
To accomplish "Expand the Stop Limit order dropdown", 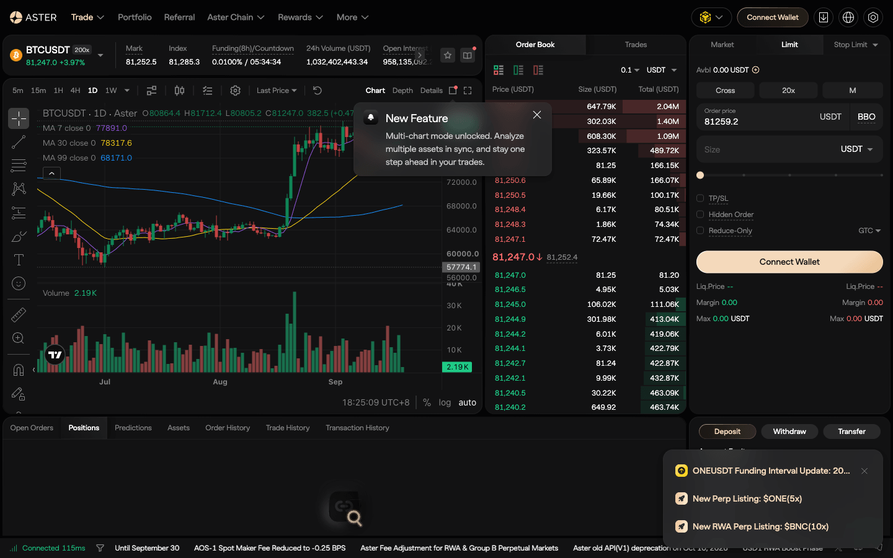I will (856, 45).
